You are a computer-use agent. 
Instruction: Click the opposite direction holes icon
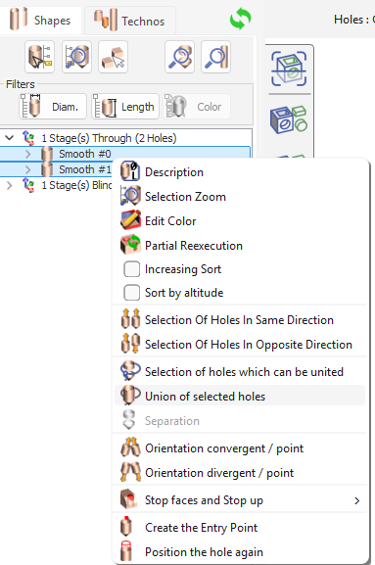pos(130,344)
